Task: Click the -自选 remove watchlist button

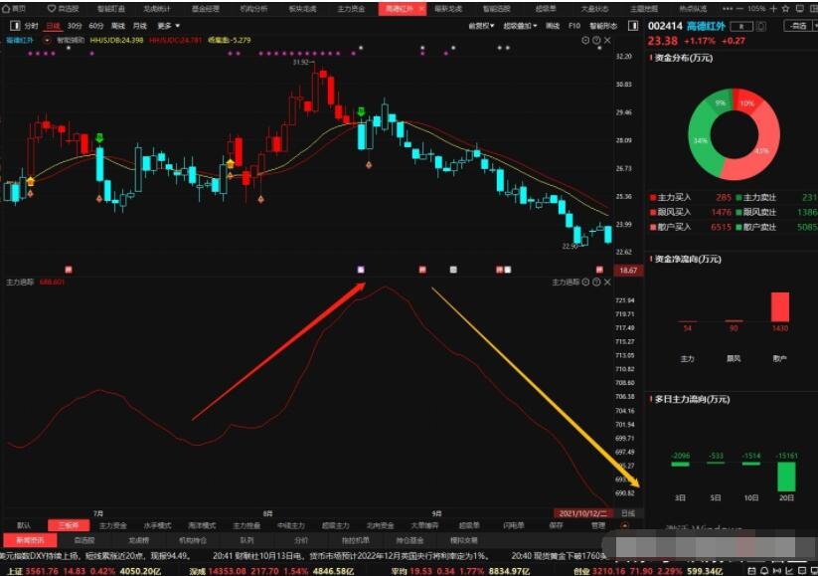Action: pos(798,26)
